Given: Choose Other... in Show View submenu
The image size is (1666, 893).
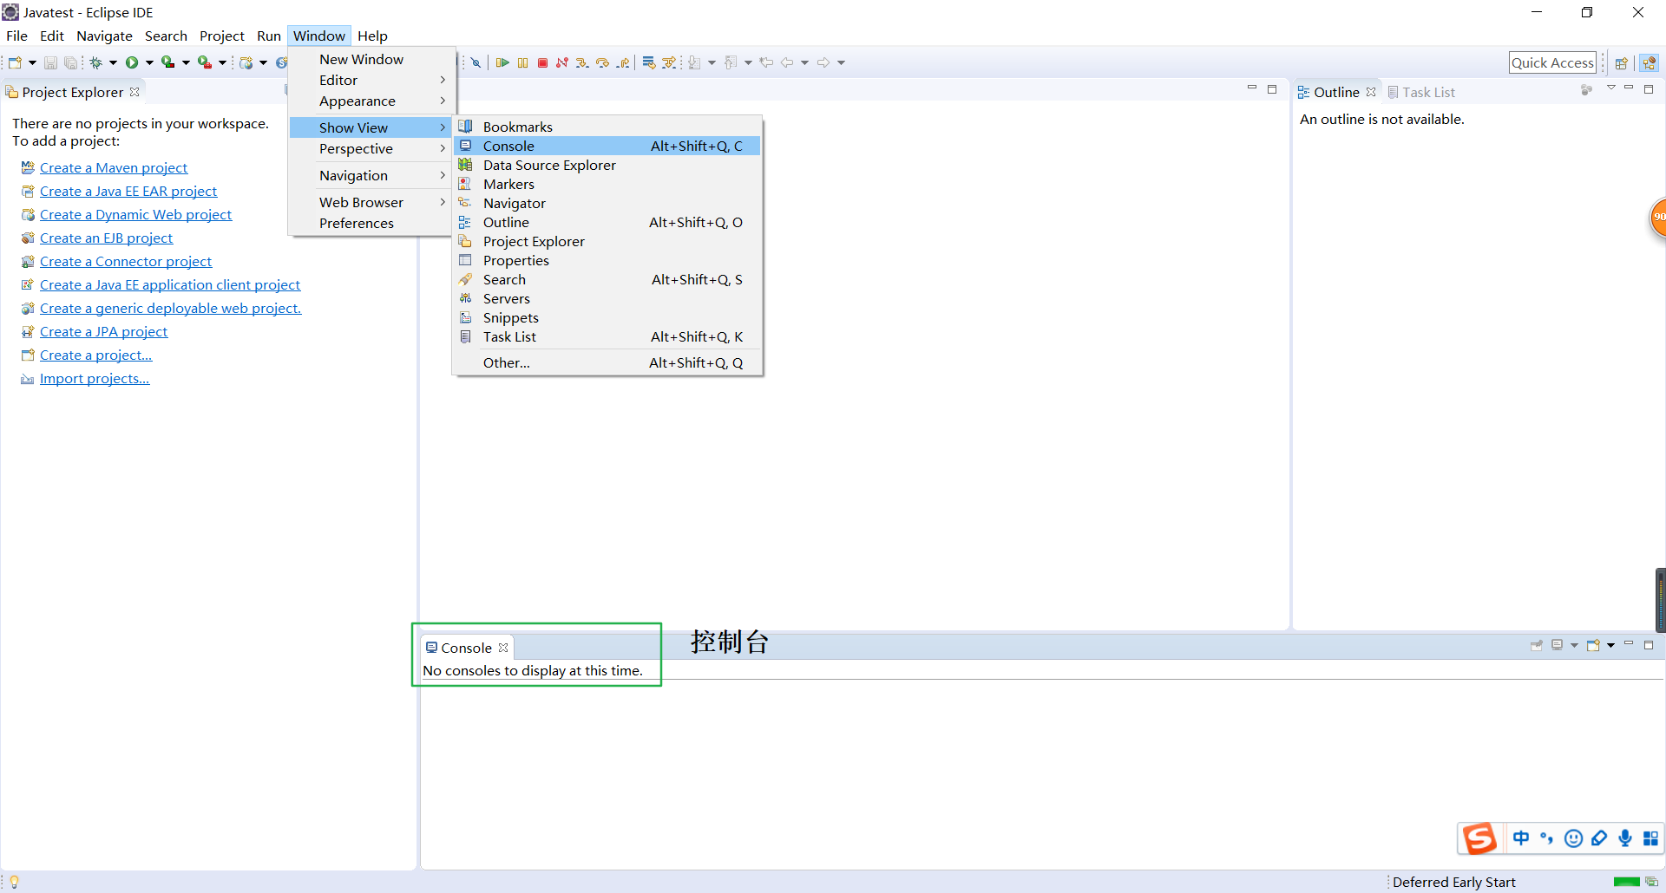Looking at the screenshot, I should tap(607, 362).
